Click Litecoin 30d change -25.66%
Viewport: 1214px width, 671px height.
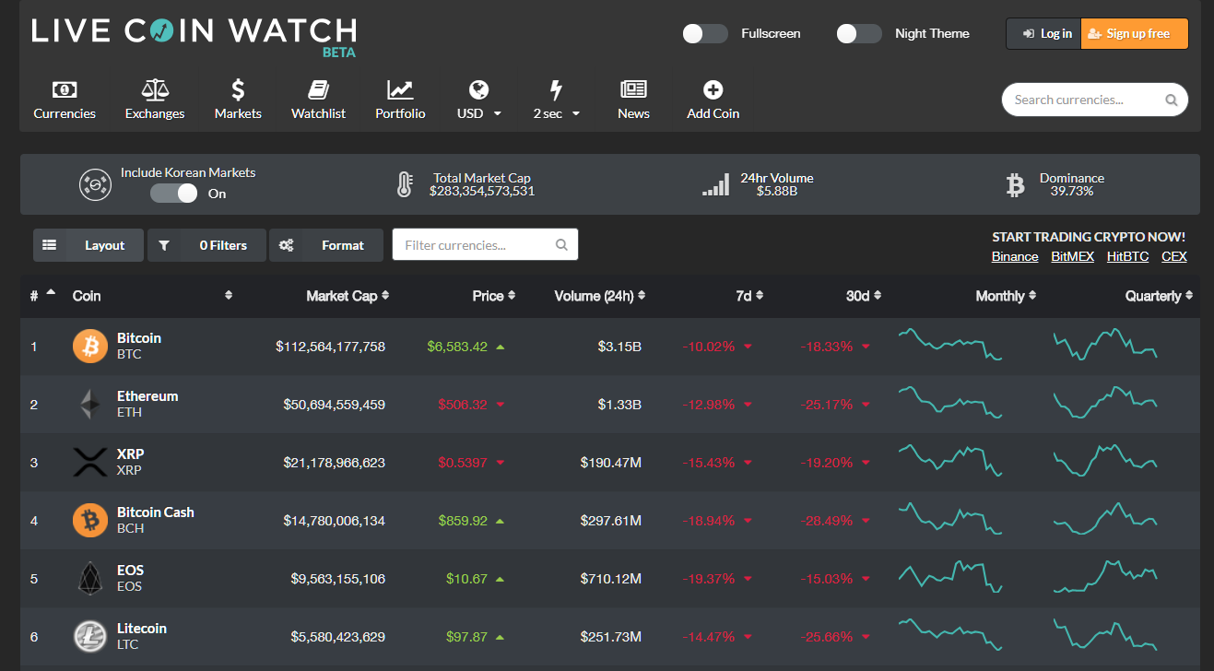pos(825,637)
